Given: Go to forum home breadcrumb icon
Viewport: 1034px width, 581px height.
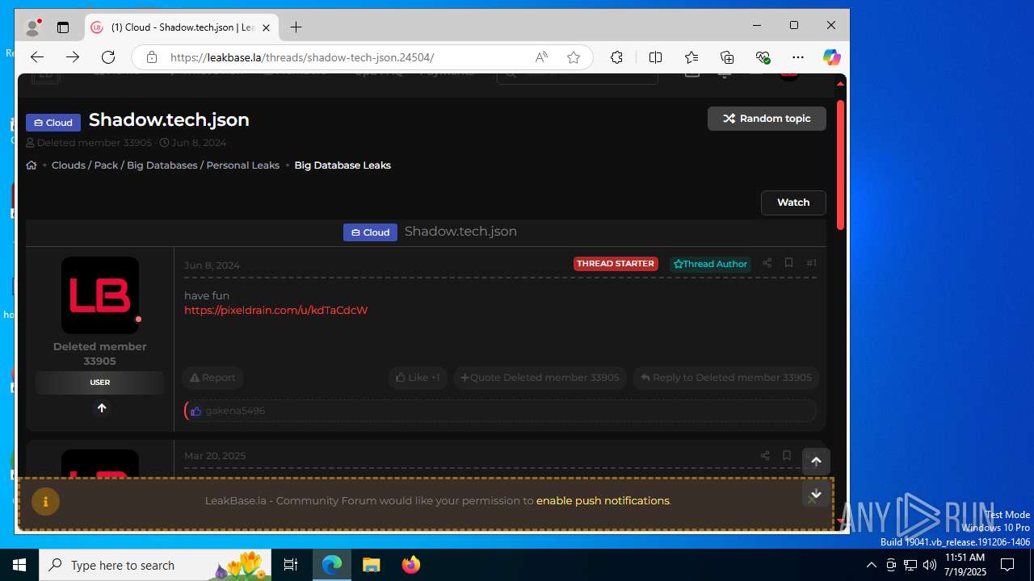Looking at the screenshot, I should tap(32, 165).
